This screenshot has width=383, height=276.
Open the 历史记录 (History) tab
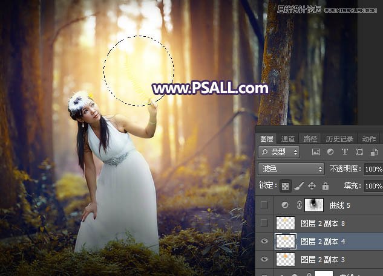coord(339,139)
